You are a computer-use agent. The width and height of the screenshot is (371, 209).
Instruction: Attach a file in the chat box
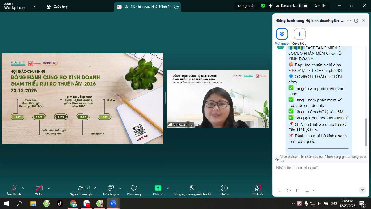(x=298, y=190)
